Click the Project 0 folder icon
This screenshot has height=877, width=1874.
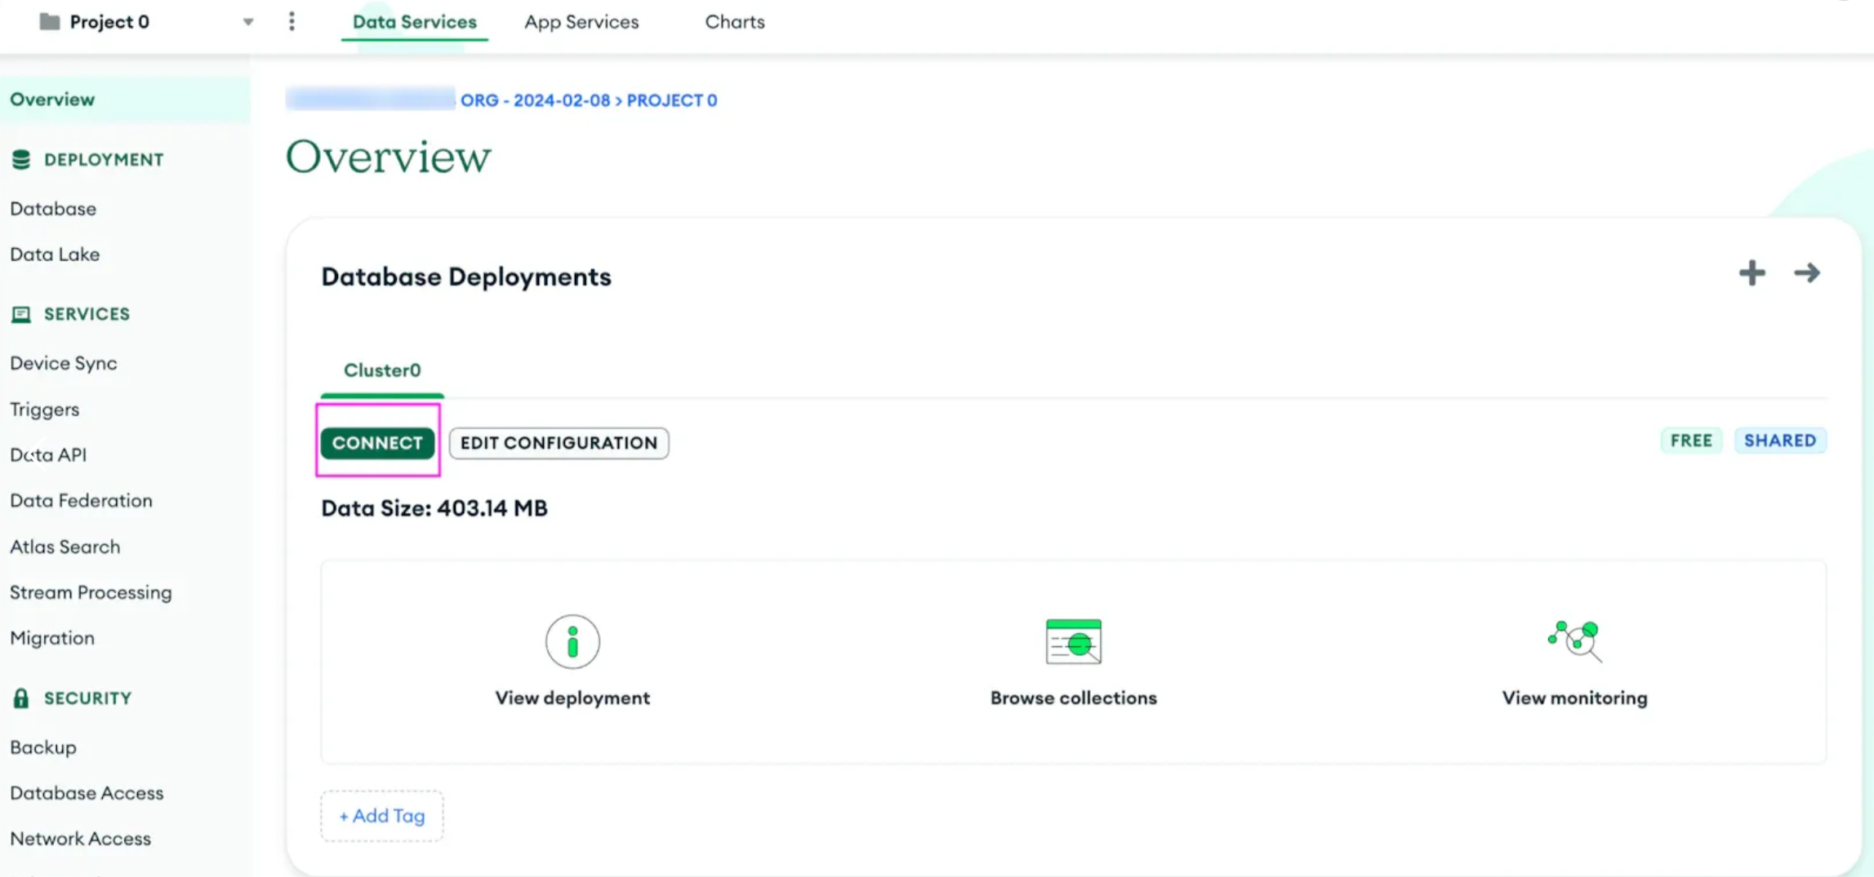click(51, 22)
